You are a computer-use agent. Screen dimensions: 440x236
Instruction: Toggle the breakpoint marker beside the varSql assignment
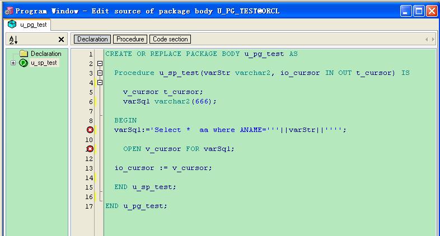point(90,130)
